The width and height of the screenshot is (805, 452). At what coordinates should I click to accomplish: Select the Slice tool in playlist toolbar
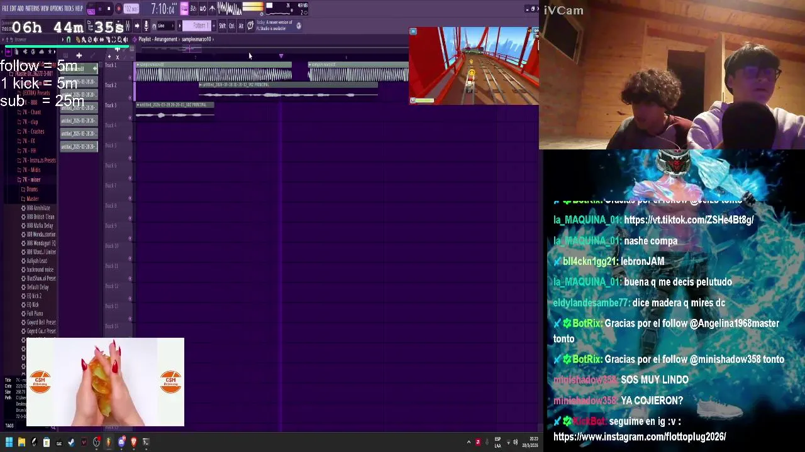point(108,39)
